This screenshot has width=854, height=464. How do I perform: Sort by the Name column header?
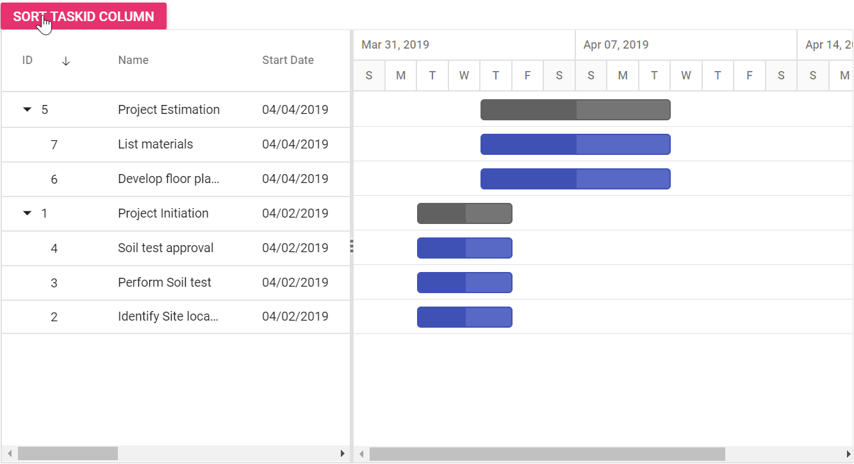click(133, 60)
